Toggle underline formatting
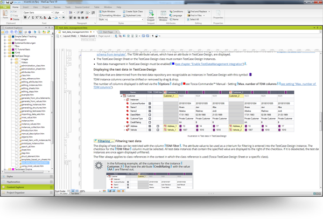This screenshot has width=323, height=220. click(x=33, y=18)
